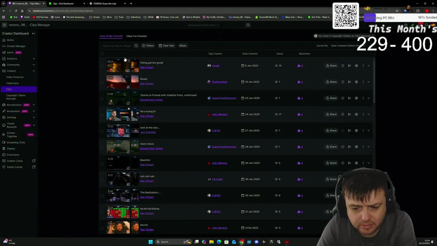437x246 pixels.
Task: Click the Filters button
Action: (148, 46)
